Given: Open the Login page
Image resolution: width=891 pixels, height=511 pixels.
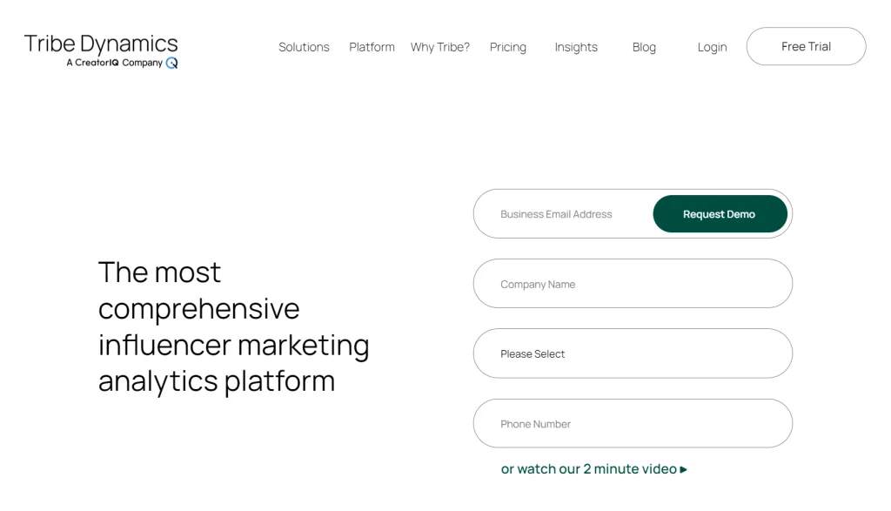Looking at the screenshot, I should (712, 47).
